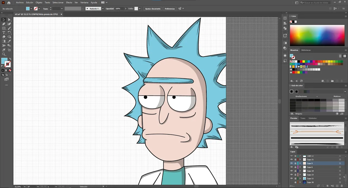Select the Shape Builder tool
Image resolution: width=348 pixels, height=188 pixels.
9,37
